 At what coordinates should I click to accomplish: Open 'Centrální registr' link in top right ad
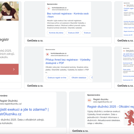click(x=129, y=9)
